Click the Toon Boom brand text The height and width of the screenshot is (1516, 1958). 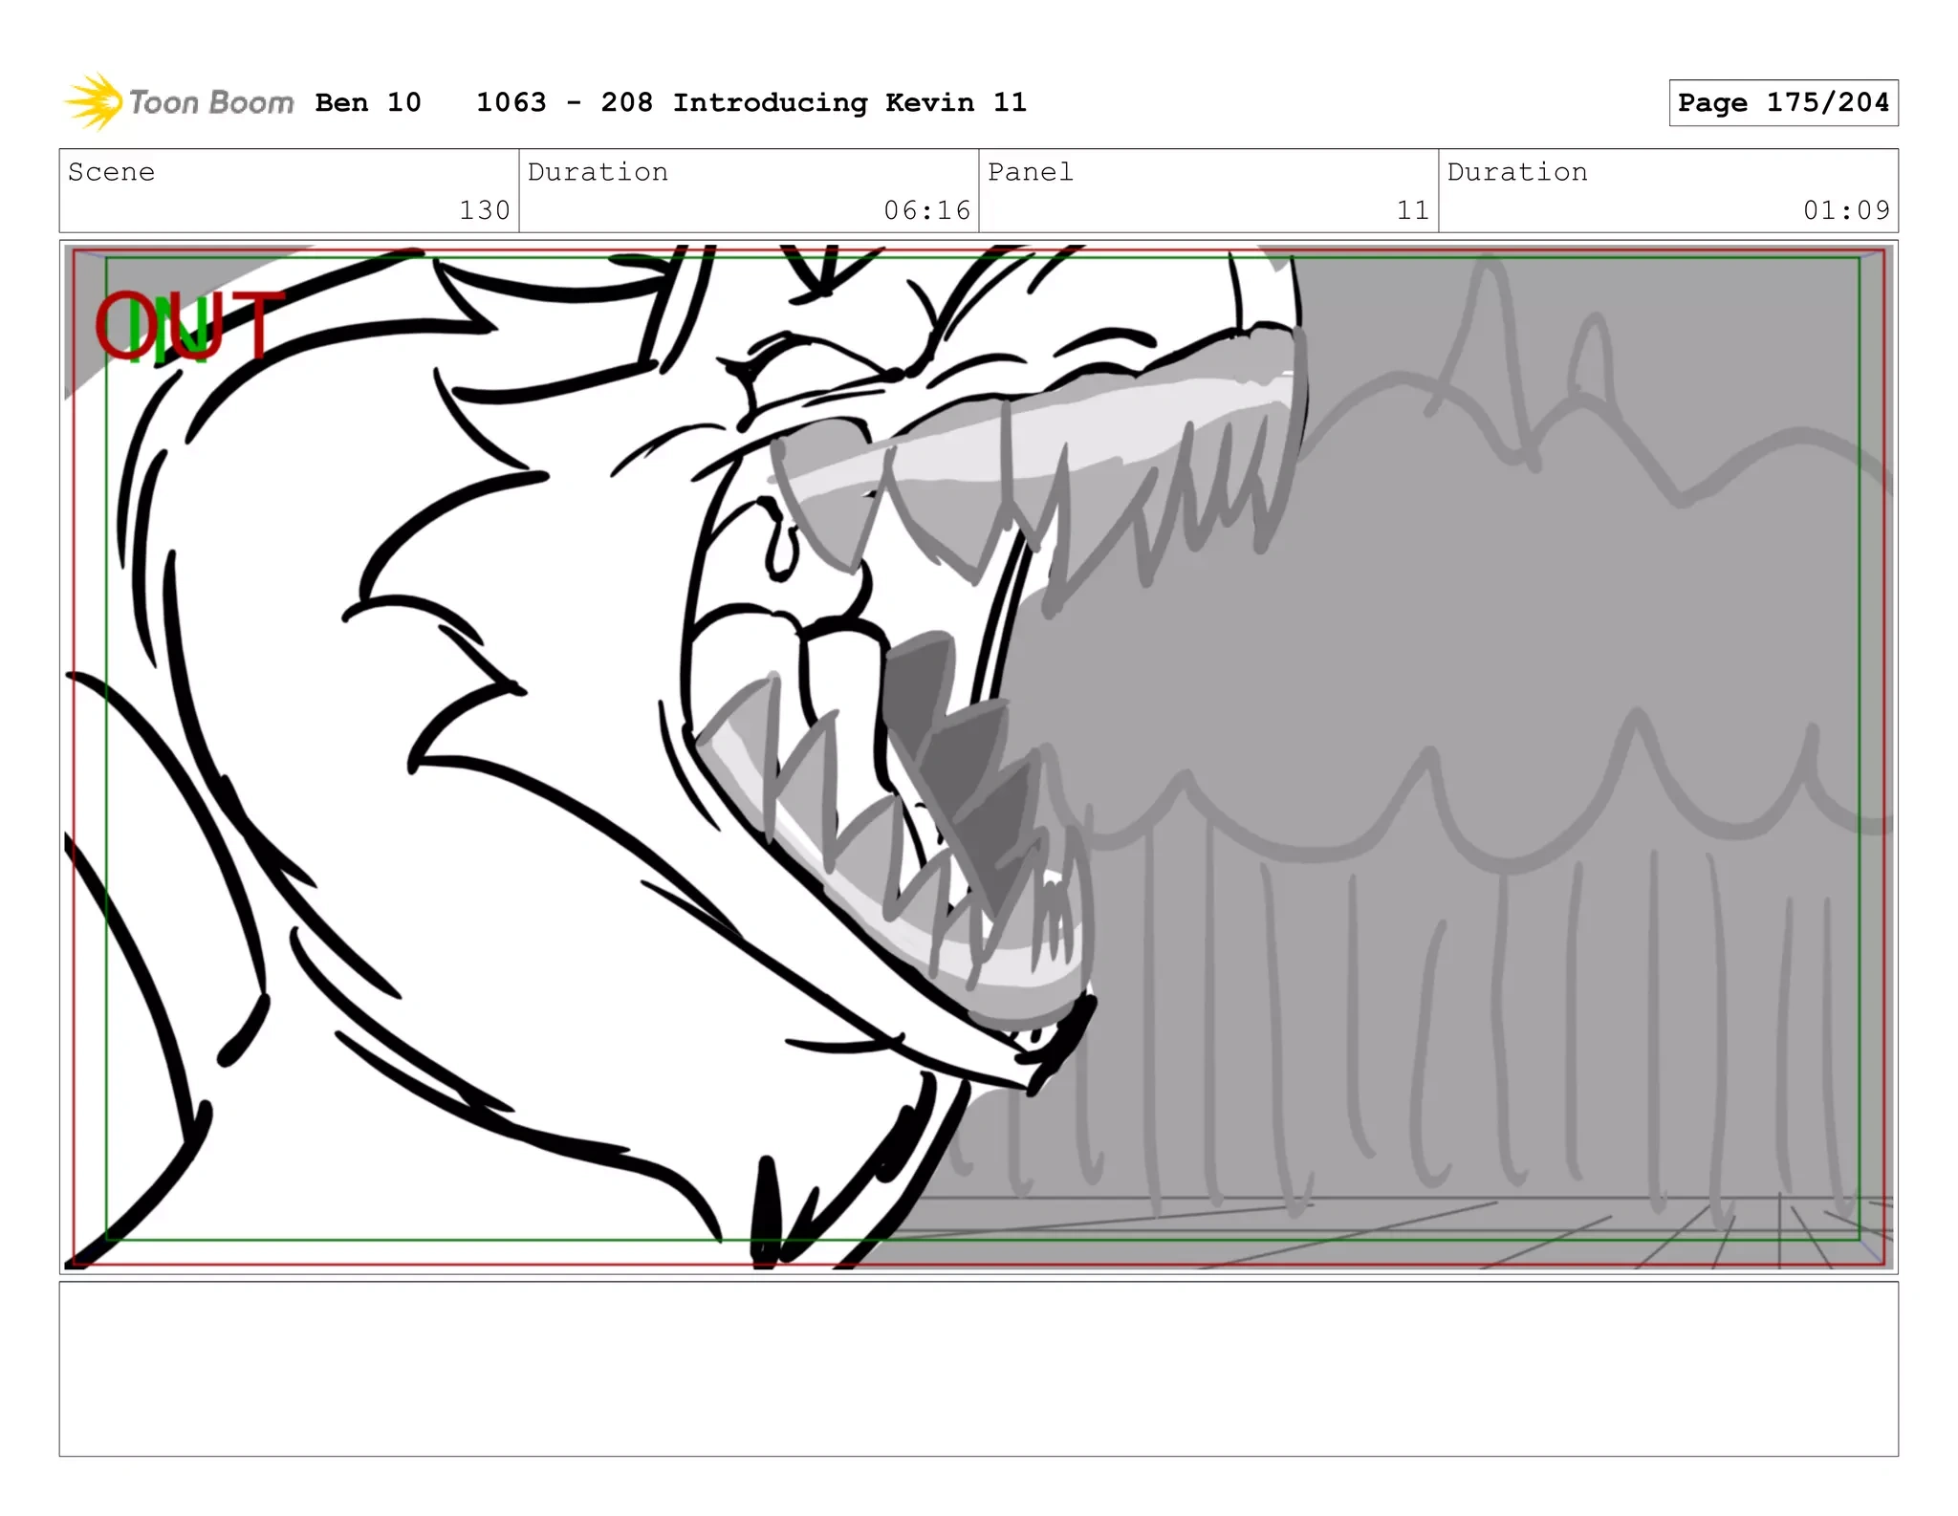tap(210, 102)
